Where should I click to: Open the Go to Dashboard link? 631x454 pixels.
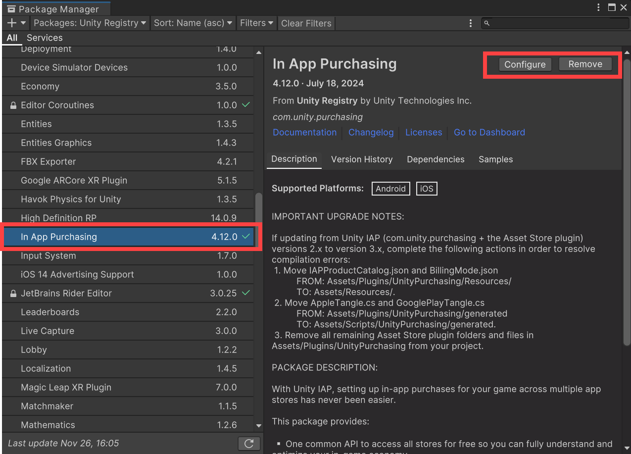coord(489,132)
